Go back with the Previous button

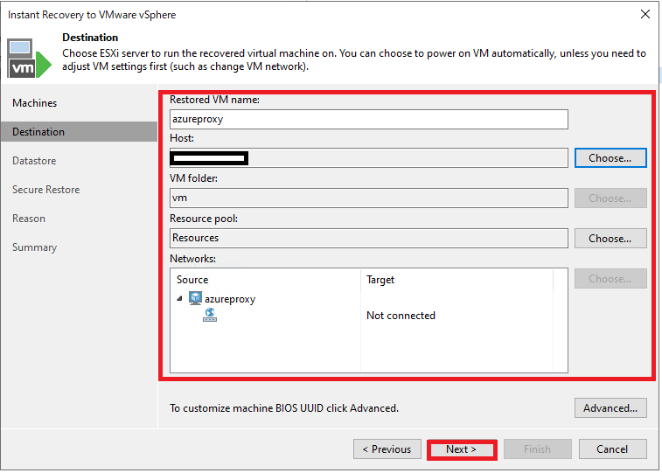[x=387, y=449]
